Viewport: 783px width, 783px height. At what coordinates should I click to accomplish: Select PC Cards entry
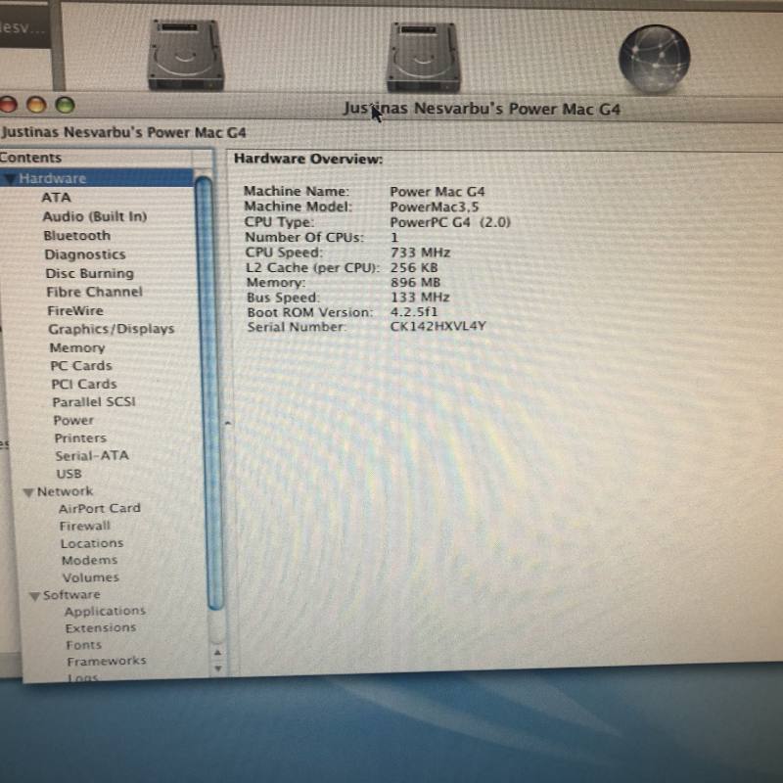pos(81,365)
